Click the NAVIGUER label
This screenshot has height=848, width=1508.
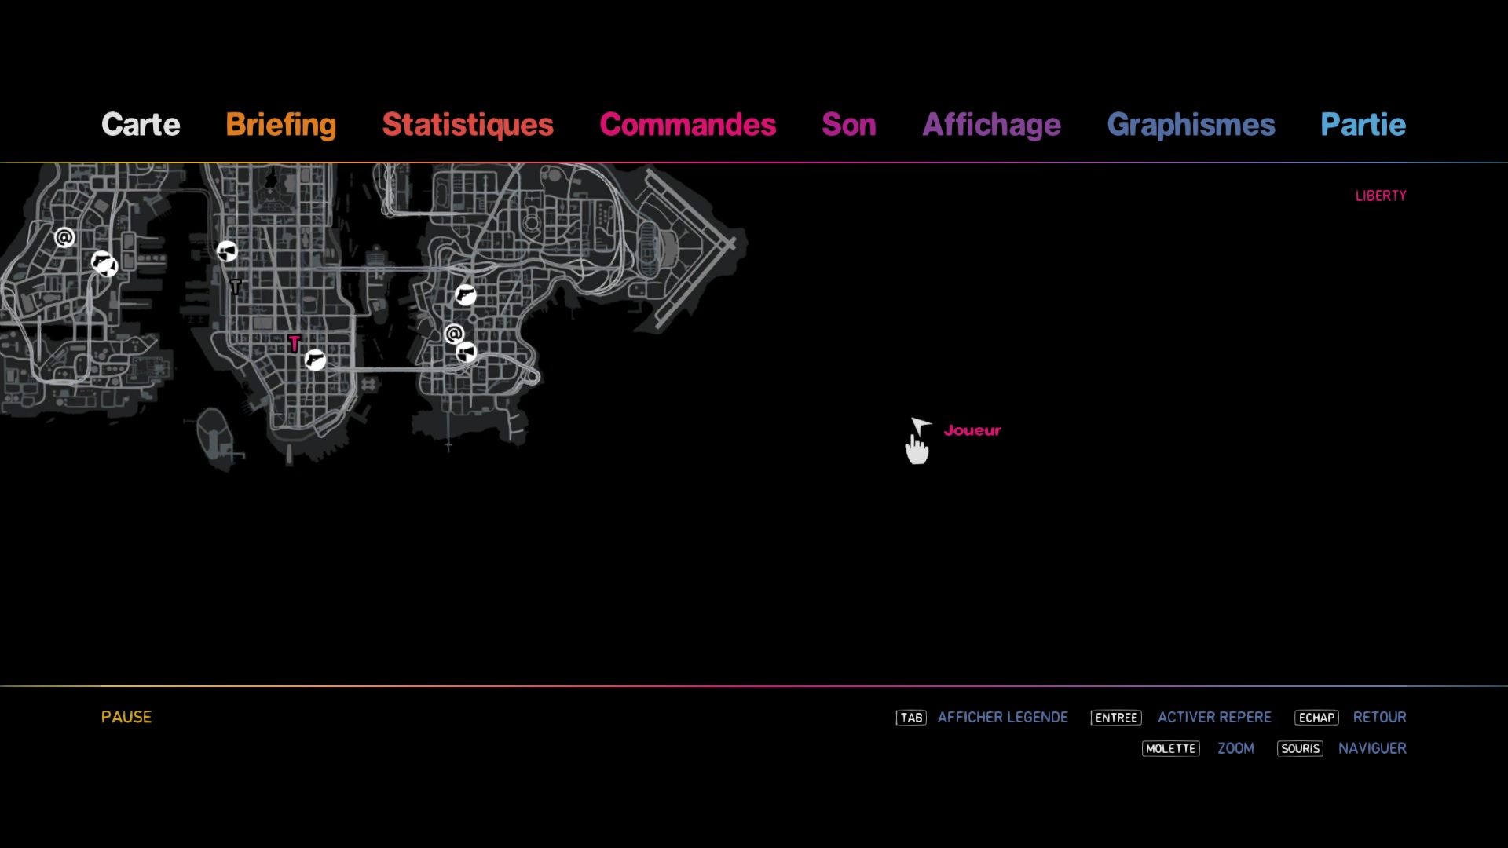[x=1372, y=748]
